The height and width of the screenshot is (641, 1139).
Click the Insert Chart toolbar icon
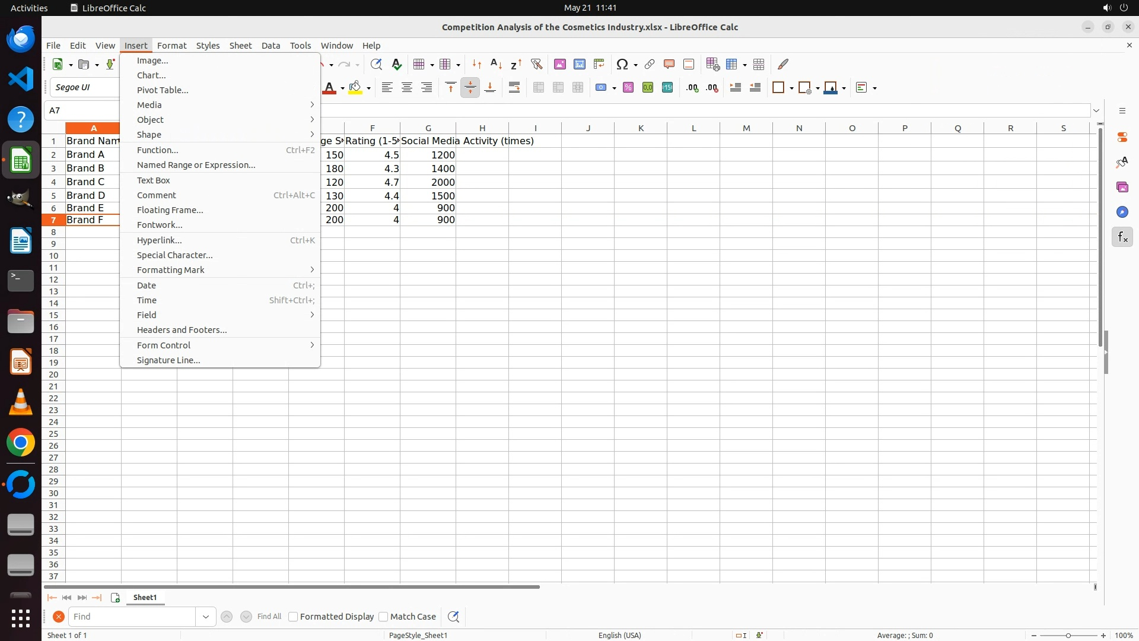tap(580, 64)
